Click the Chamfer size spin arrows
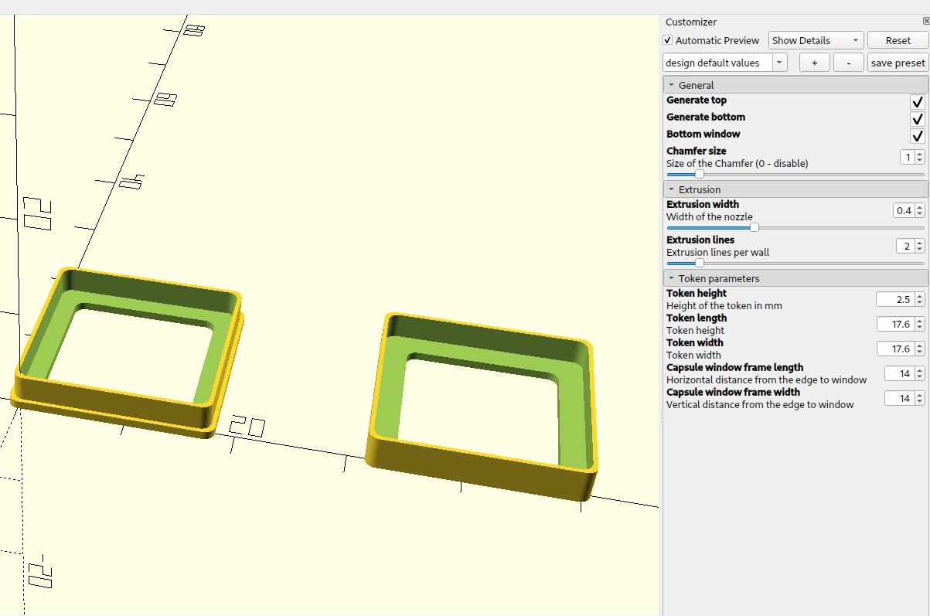This screenshot has height=616, width=930. click(919, 157)
